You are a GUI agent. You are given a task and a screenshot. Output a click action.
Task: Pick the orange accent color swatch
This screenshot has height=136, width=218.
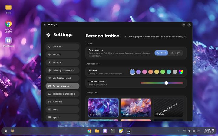coord(150,72)
